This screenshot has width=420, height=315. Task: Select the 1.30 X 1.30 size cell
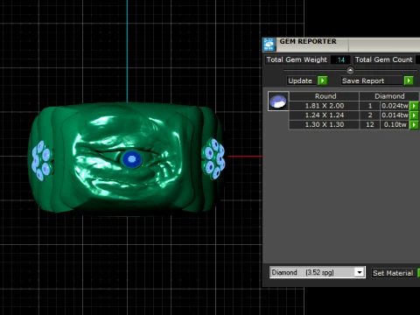point(325,125)
